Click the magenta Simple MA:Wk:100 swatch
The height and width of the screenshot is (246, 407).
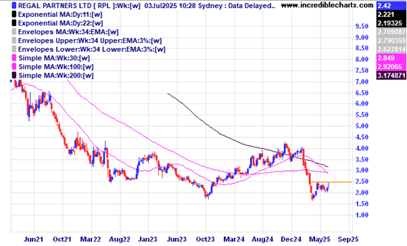(x=14, y=67)
